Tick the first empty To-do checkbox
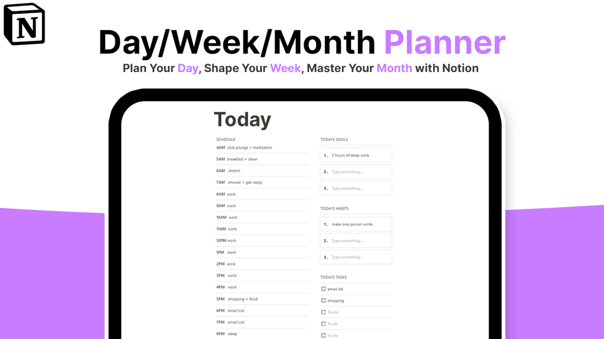This screenshot has height=339, width=604. (323, 312)
